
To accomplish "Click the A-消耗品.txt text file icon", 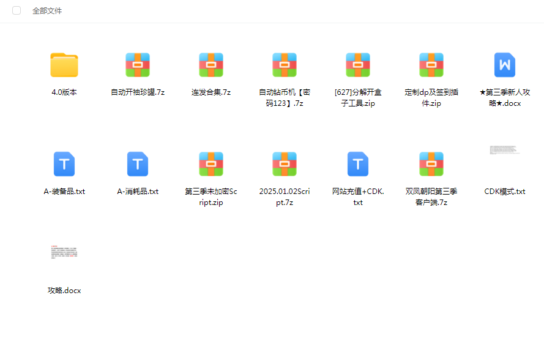I will point(138,164).
